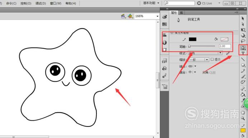Viewport: 248px width, 138px height.
Task: Enable the 提示 checkbox
Action: coord(212,60)
